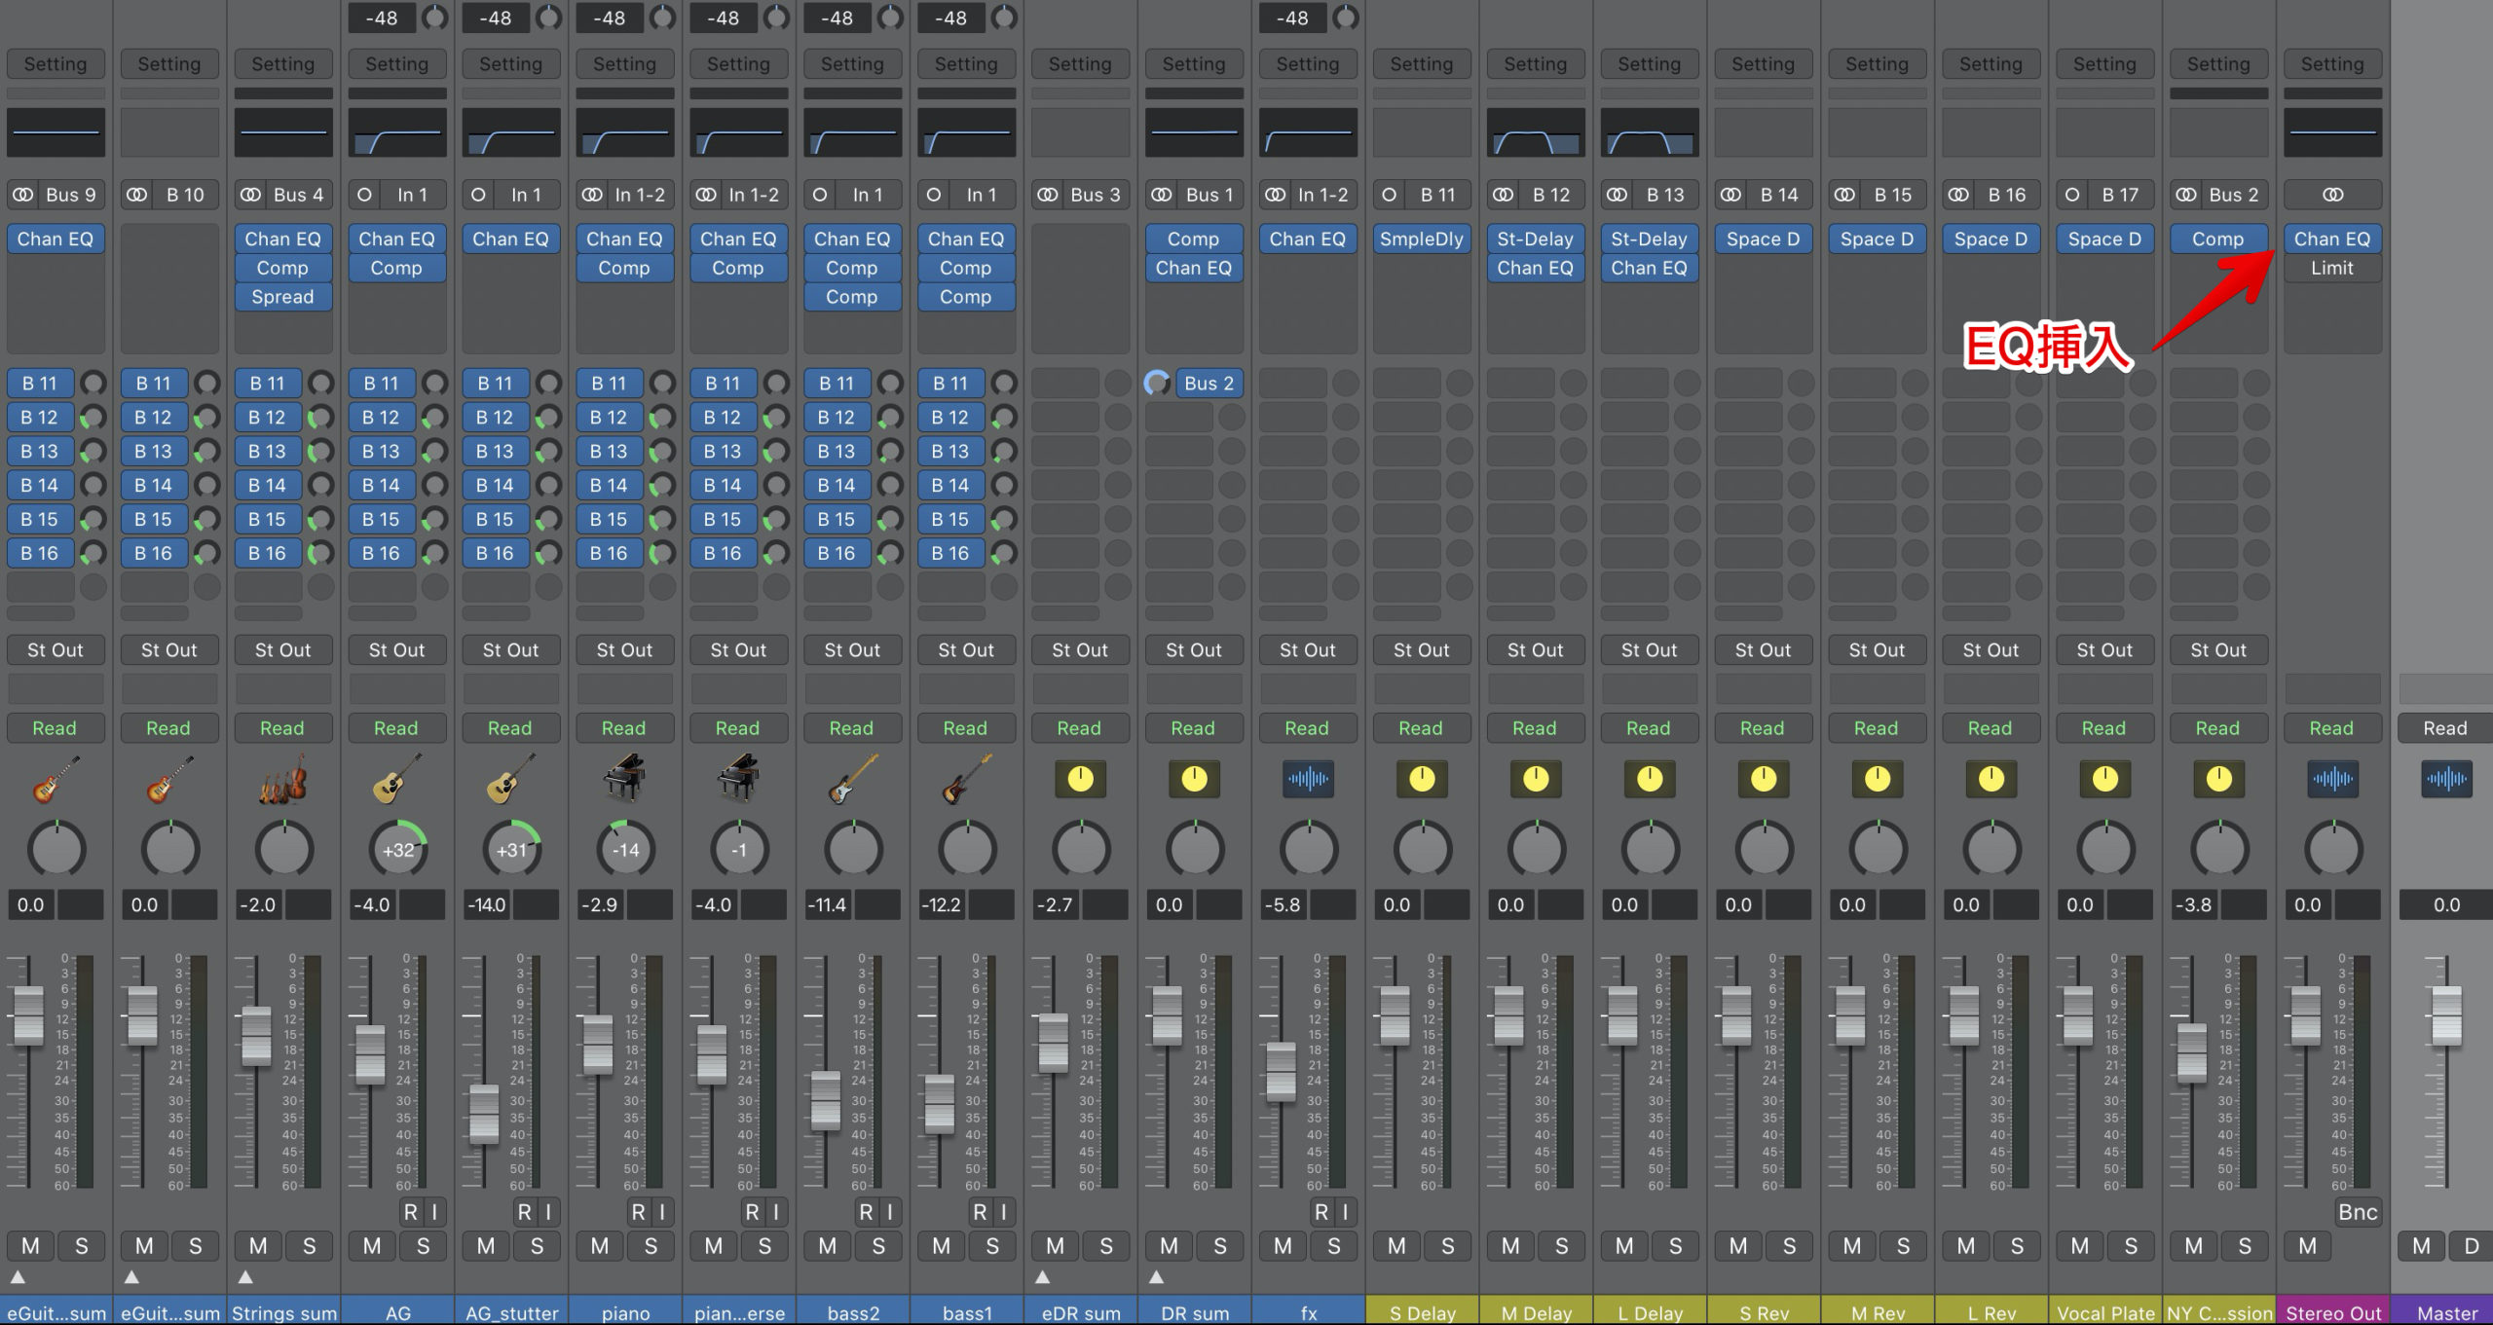Click the electric guitar icon on eGuit...sum track
This screenshot has height=1325, width=2493.
click(x=56, y=779)
